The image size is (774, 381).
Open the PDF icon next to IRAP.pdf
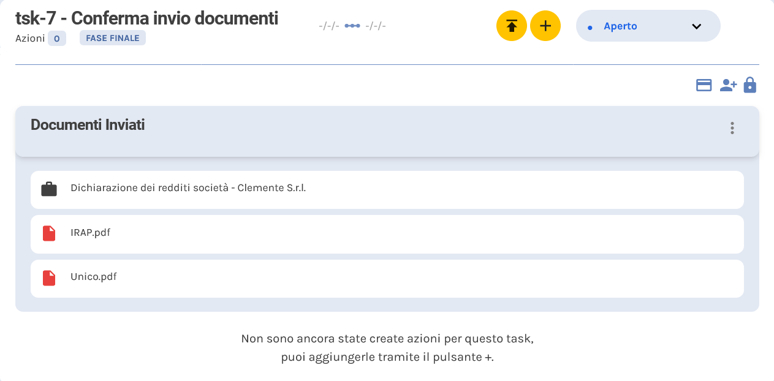tap(48, 233)
